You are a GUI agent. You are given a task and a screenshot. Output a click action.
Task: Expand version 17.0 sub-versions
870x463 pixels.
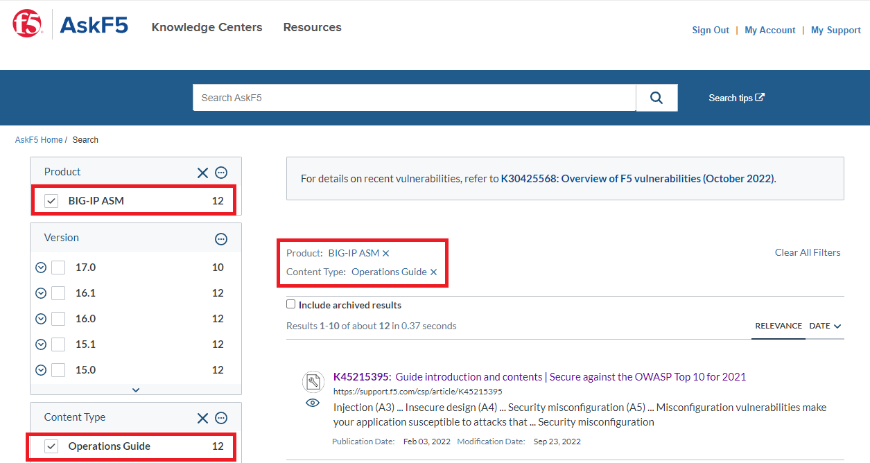click(41, 268)
